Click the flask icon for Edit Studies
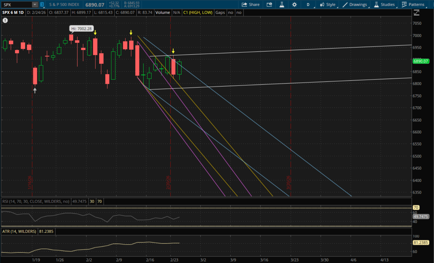Image resolution: width=434 pixels, height=263 pixels. coord(282,5)
